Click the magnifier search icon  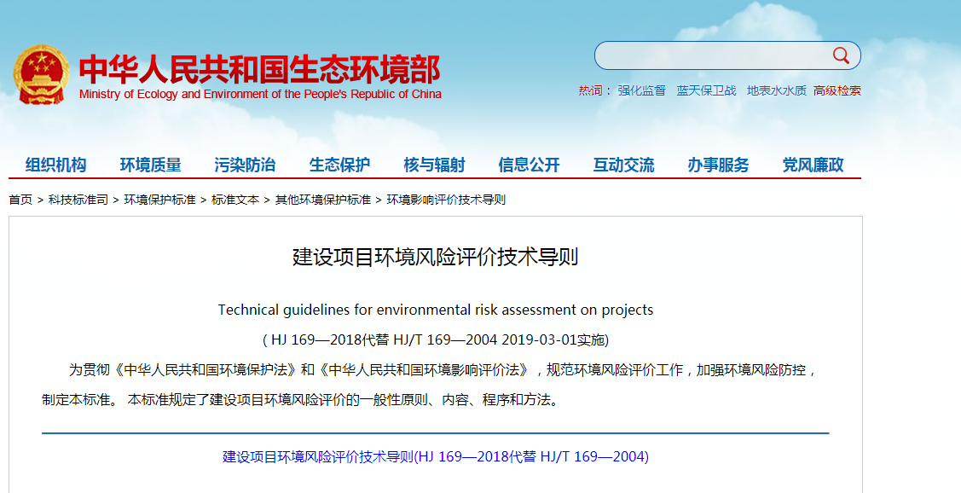click(x=841, y=56)
